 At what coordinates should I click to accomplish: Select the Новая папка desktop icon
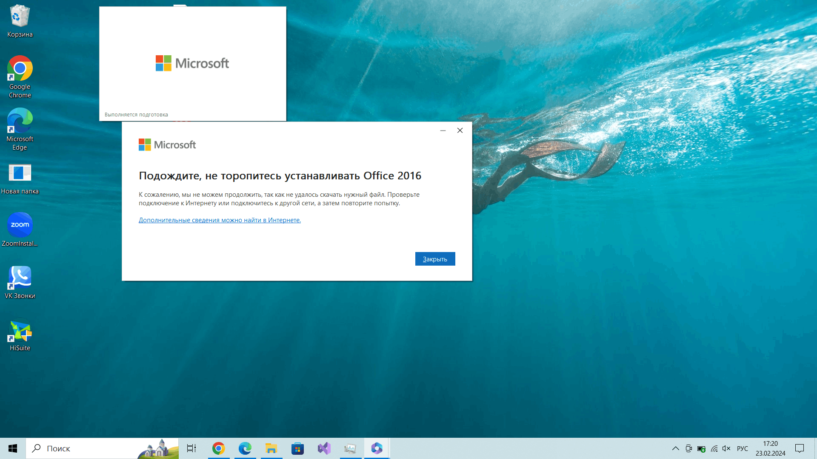coord(20,179)
